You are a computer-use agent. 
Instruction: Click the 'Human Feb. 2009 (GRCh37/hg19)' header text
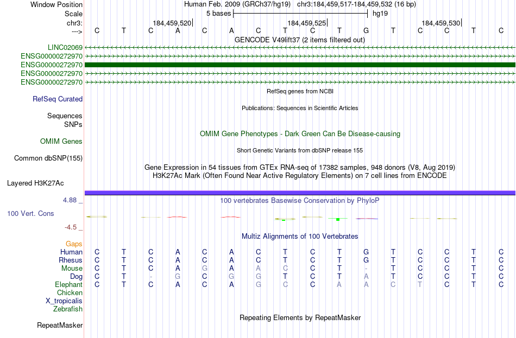click(x=237, y=4)
